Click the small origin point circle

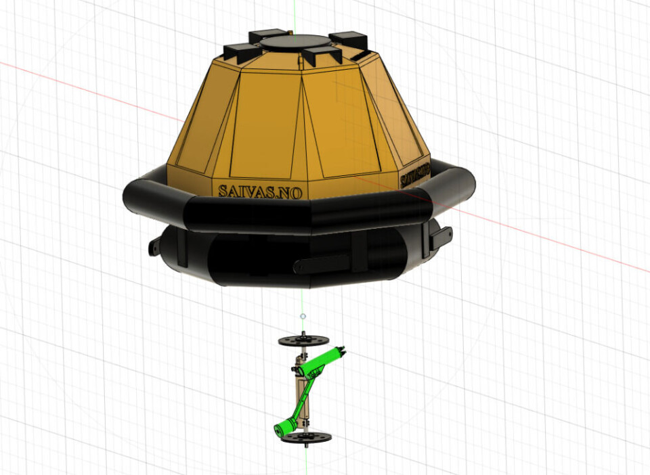tap(303, 316)
